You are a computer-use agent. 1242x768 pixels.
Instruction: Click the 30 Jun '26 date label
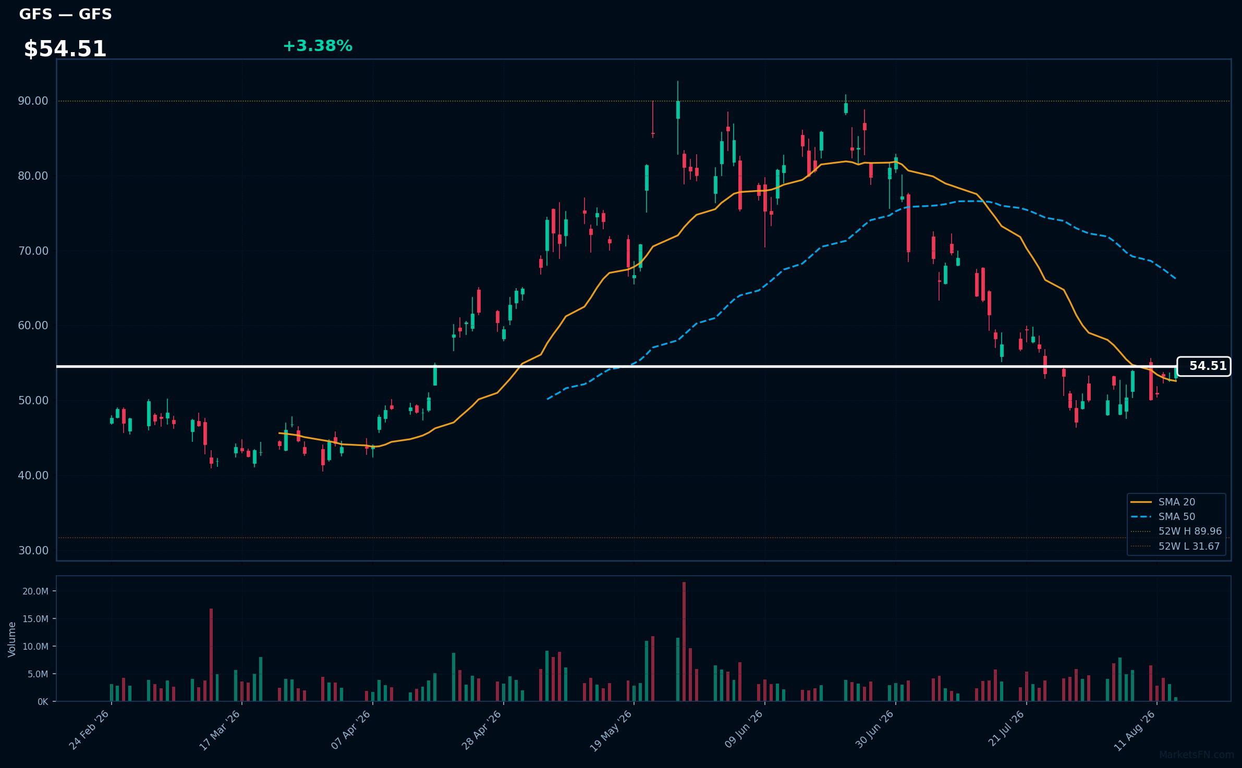click(874, 730)
